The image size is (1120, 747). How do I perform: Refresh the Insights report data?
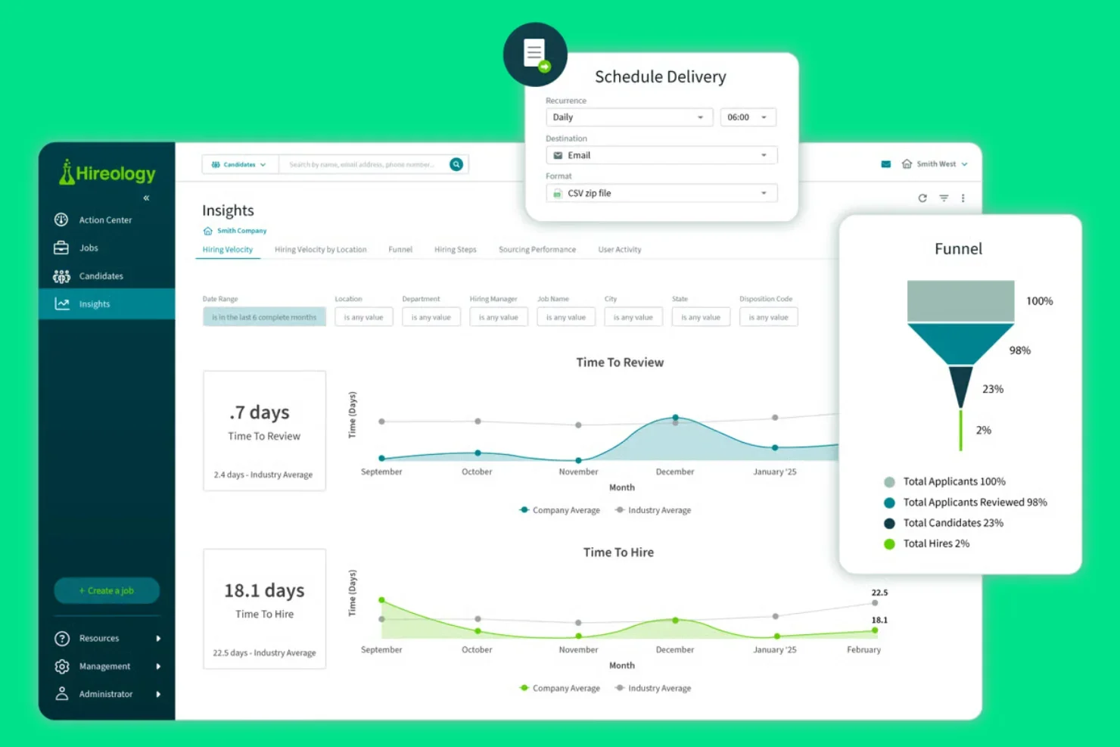[922, 198]
